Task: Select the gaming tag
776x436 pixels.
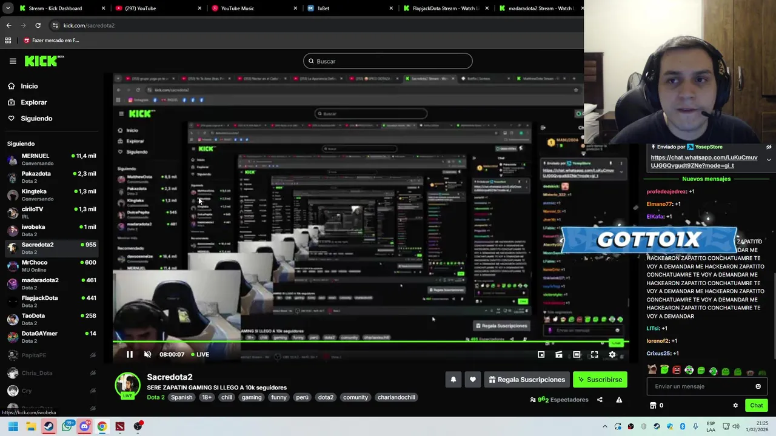Action: [x=252, y=398]
